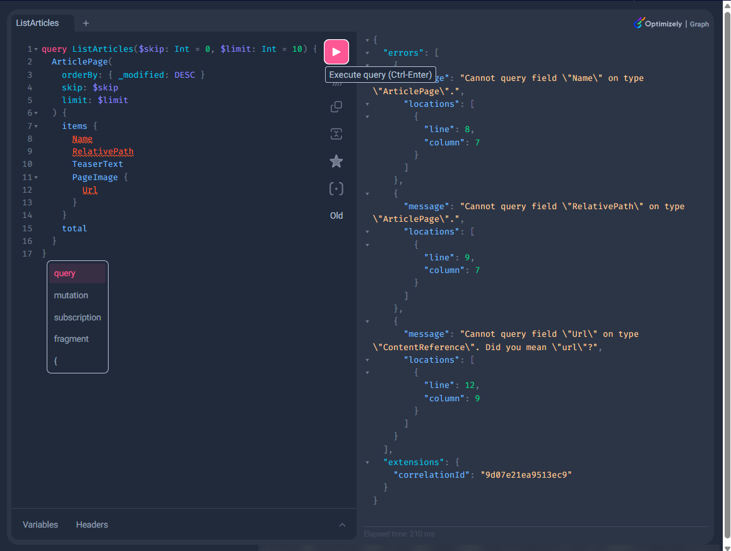Choose the "{" autocomplete suggestion
Image resolution: width=731 pixels, height=551 pixels.
click(x=78, y=361)
